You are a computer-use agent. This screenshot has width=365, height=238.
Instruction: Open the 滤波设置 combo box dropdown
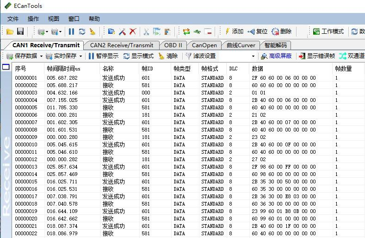point(253,56)
